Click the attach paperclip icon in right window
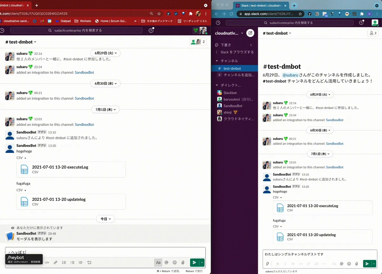This screenshot has height=274, width=382. coord(357,264)
